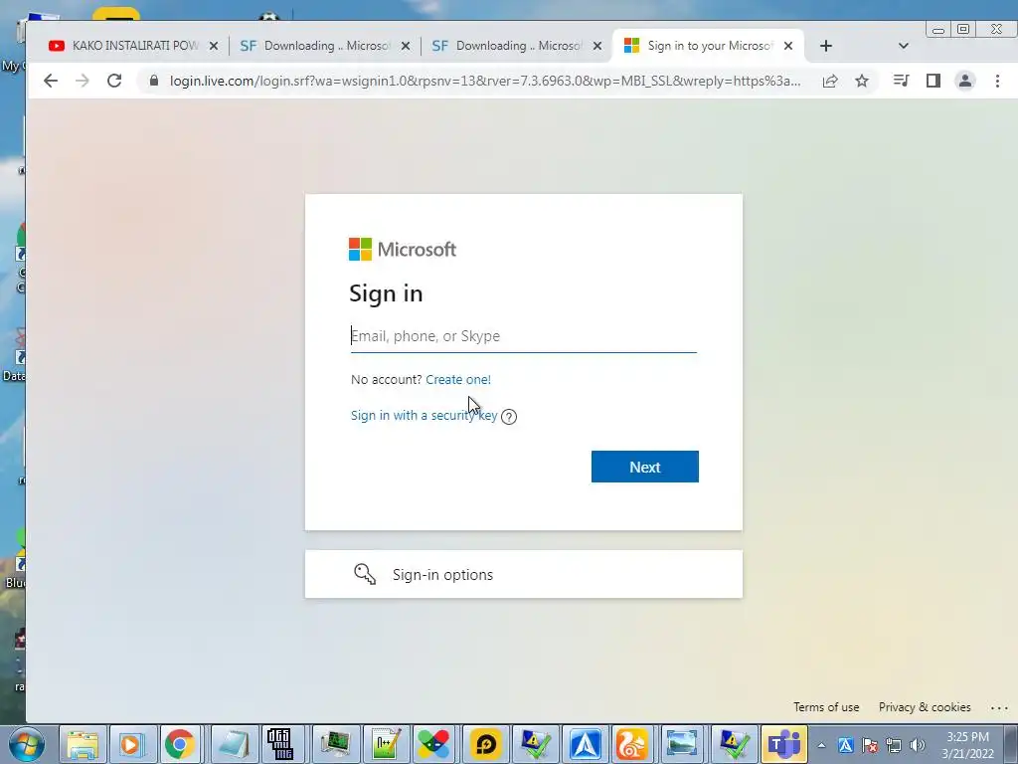Click the address bar URL
The width and height of the screenshot is (1018, 764).
pyautogui.click(x=485, y=81)
